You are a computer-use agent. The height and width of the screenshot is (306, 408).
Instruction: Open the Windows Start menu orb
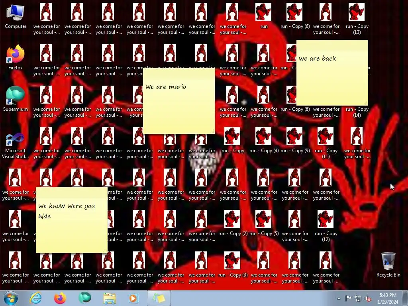[x=10, y=298]
